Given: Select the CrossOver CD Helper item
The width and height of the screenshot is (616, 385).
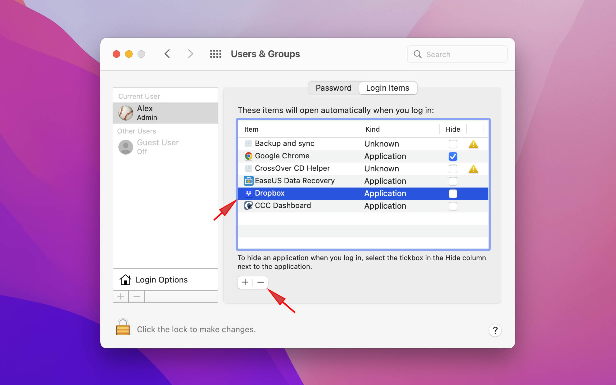Looking at the screenshot, I should point(292,168).
